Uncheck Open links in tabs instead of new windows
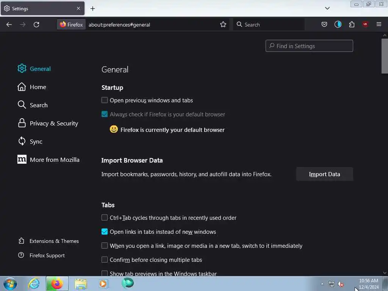Image resolution: width=388 pixels, height=291 pixels. (x=105, y=232)
